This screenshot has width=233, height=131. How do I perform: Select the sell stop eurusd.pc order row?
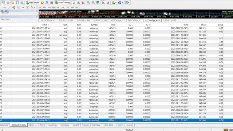coord(116,35)
